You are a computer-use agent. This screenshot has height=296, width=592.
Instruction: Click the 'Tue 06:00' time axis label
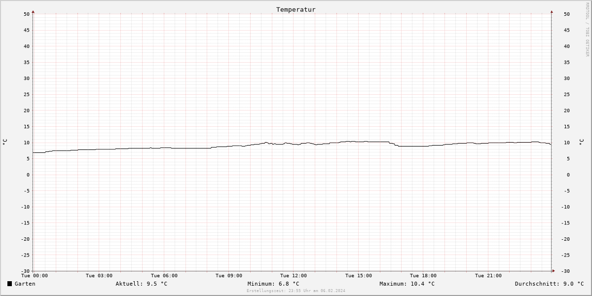click(164, 276)
